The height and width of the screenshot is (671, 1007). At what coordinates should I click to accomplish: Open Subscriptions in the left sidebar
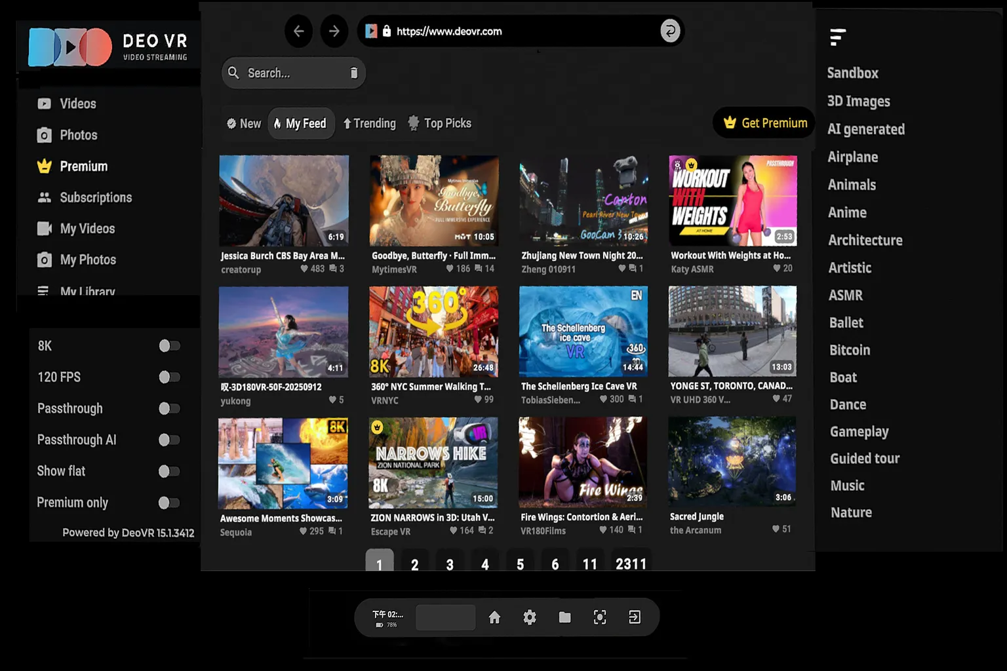tap(96, 197)
